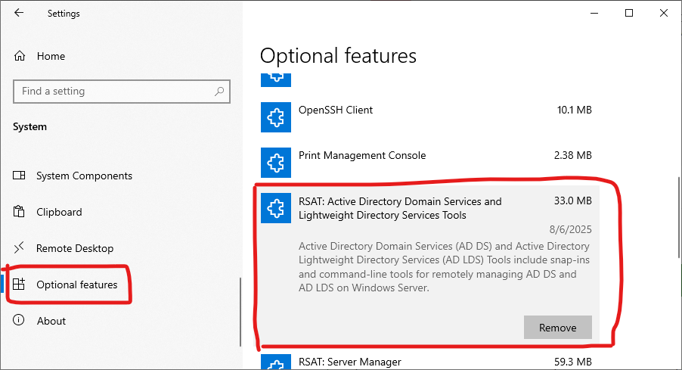This screenshot has height=370, width=682.
Task: Click the search magnifier icon
Action: (x=219, y=92)
